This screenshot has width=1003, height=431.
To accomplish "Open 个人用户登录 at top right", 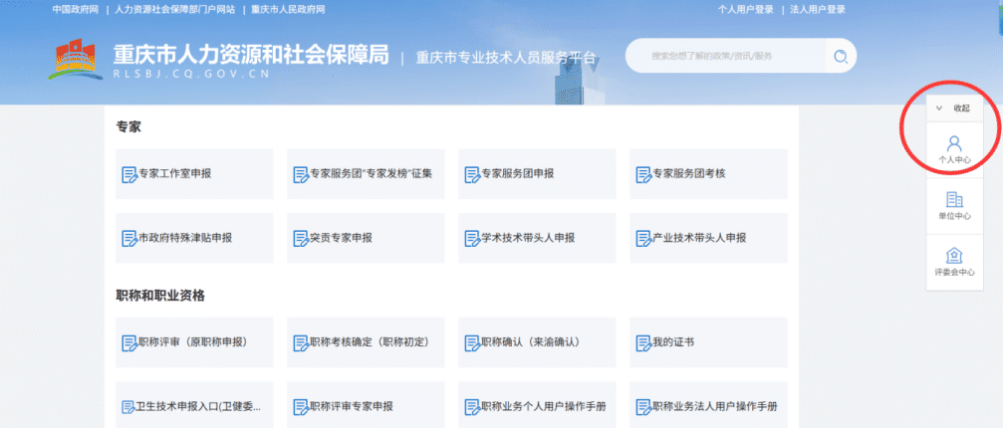I will pos(745,9).
